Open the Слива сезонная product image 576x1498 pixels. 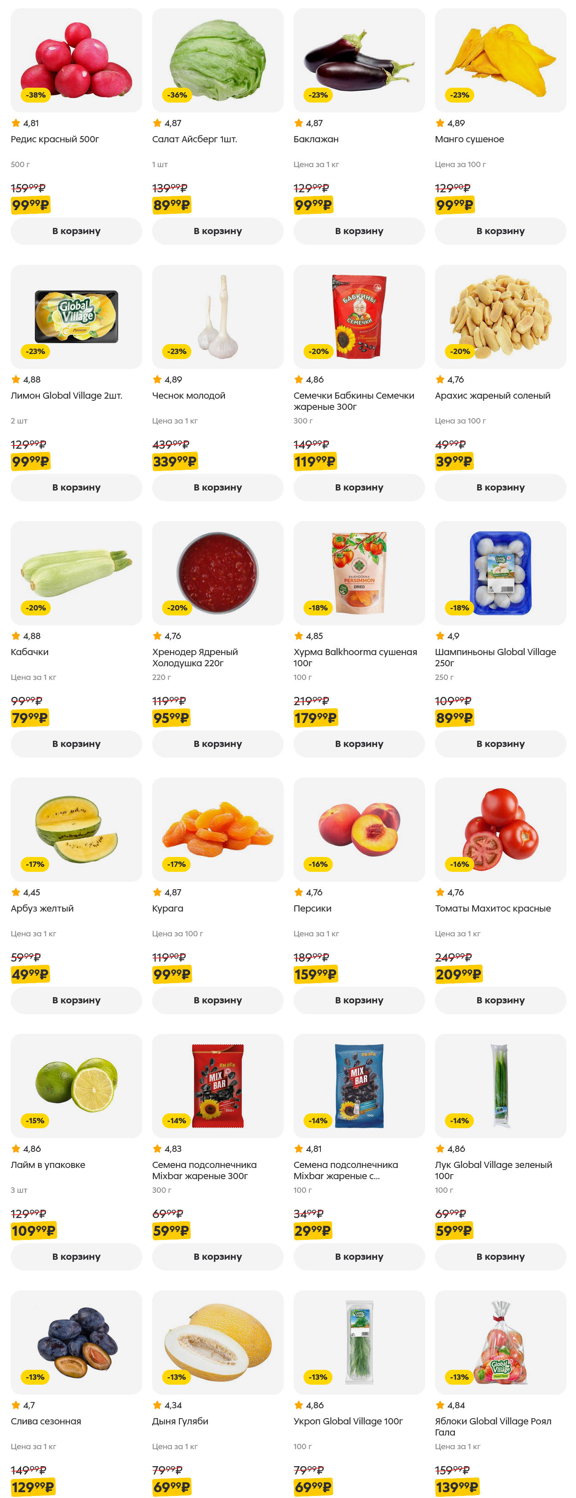[x=76, y=1342]
